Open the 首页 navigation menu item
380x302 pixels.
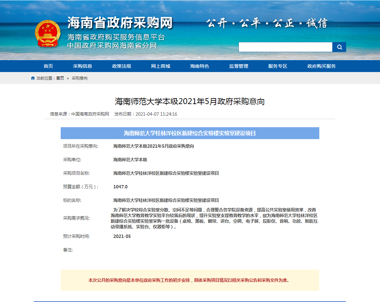pyautogui.click(x=48, y=66)
